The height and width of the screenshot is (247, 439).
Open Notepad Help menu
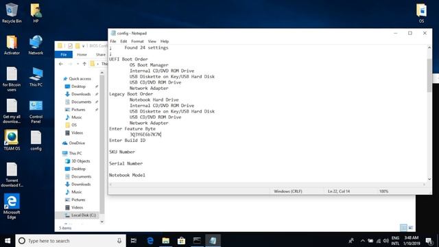(x=165, y=41)
